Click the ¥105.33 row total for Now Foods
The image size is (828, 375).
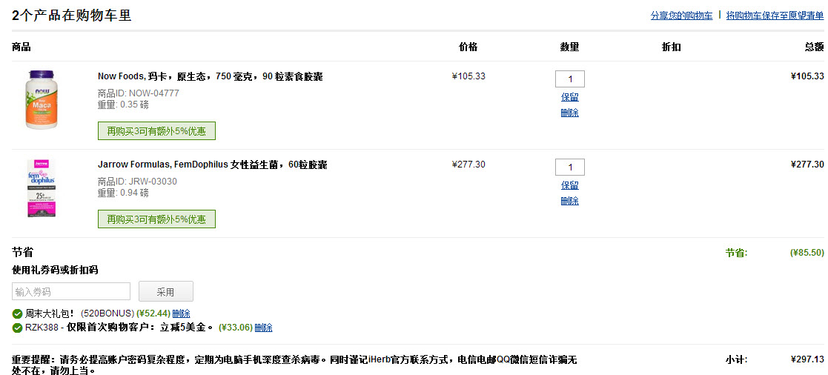click(x=807, y=76)
